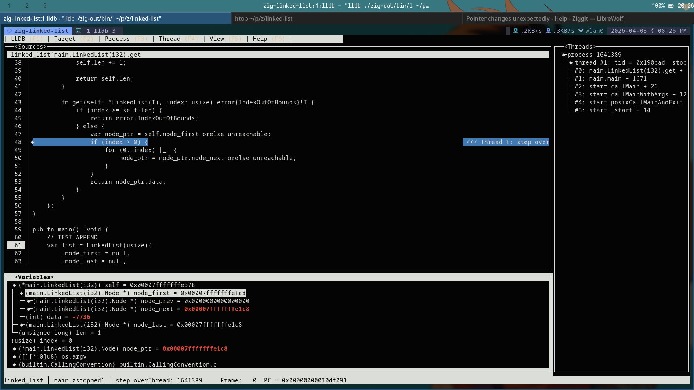The height and width of the screenshot is (390, 694).
Task: Open the LLDB menu
Action: 18,39
